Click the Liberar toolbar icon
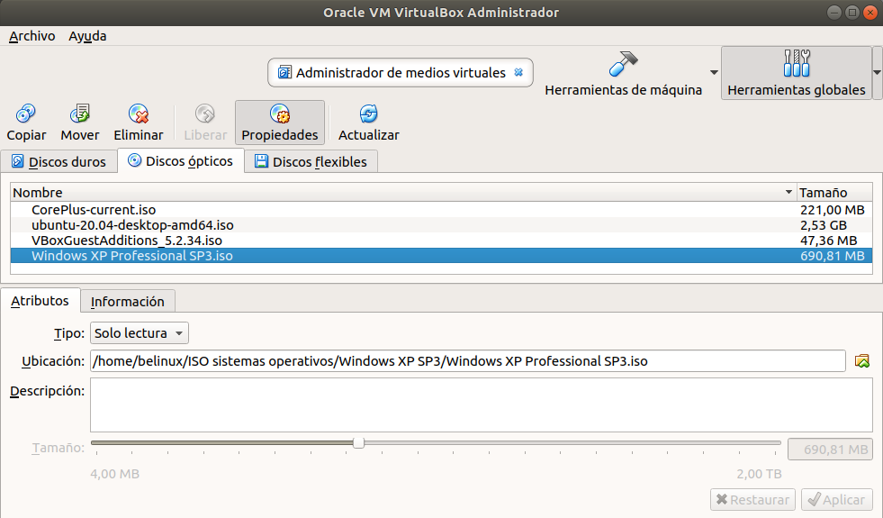 tap(205, 114)
